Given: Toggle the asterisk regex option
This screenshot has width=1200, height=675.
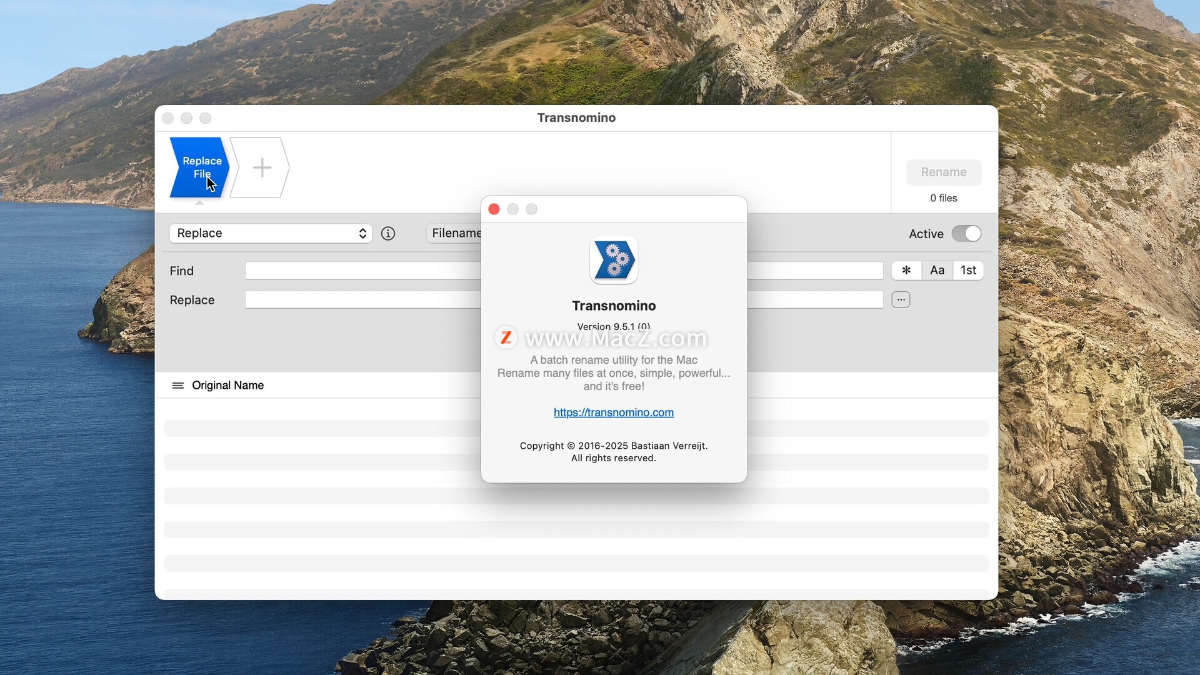Looking at the screenshot, I should click(906, 270).
